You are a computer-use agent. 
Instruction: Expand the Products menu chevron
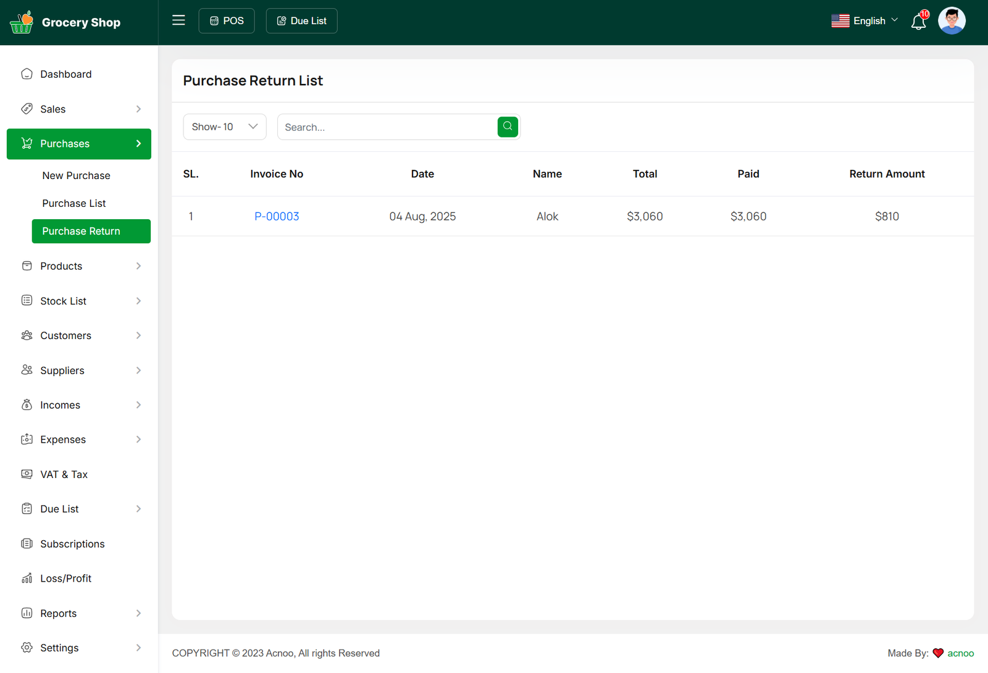coord(138,266)
